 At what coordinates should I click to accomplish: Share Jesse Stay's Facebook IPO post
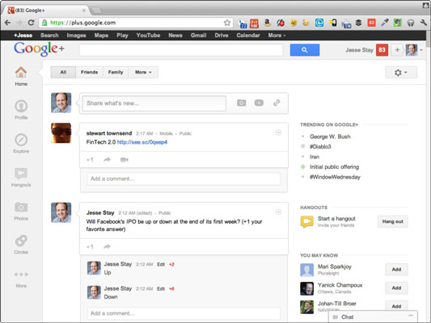[x=107, y=247]
